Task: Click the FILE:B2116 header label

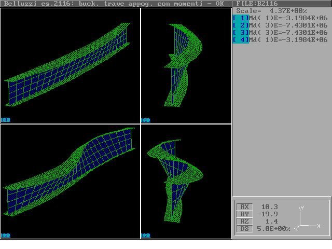Action: click(257, 4)
